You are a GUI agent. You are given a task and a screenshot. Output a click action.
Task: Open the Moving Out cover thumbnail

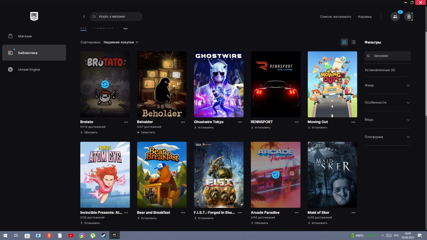tap(332, 84)
